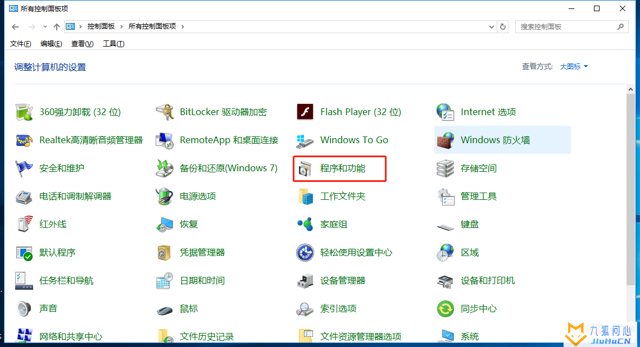Open the 大图标 view mode dropdown

click(x=574, y=66)
